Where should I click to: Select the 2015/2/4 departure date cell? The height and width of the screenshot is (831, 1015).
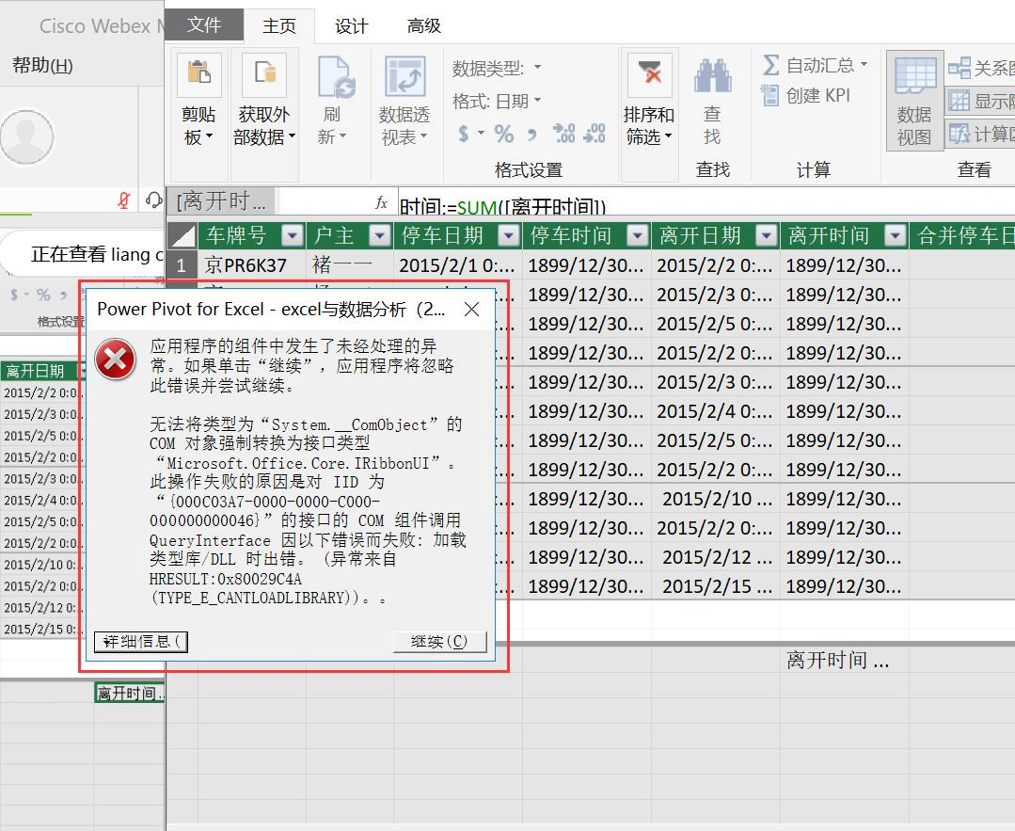716,411
